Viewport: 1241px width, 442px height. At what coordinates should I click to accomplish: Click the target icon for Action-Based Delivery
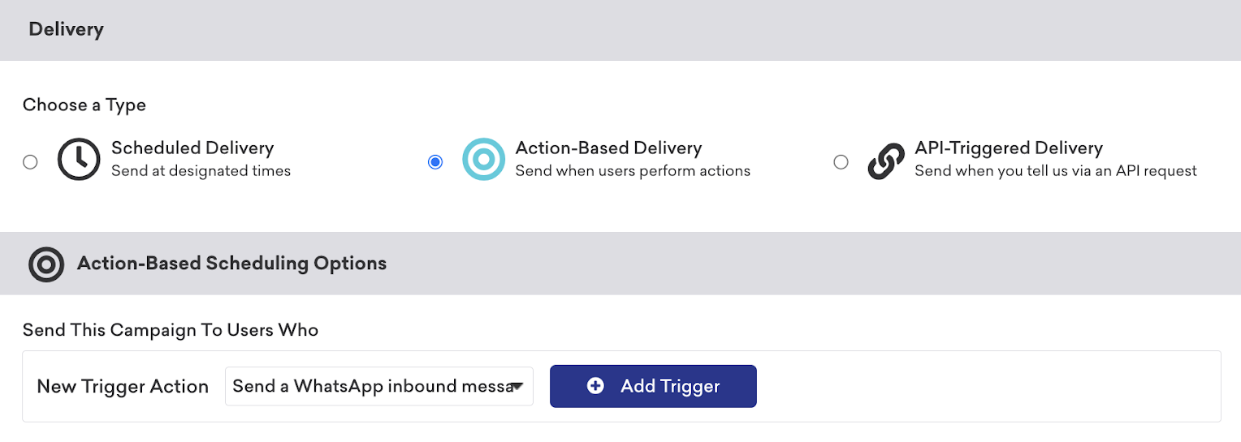coord(483,160)
